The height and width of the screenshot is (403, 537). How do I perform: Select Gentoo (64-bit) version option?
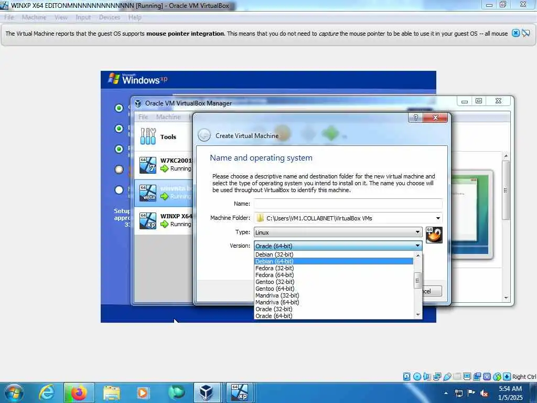[334, 289]
